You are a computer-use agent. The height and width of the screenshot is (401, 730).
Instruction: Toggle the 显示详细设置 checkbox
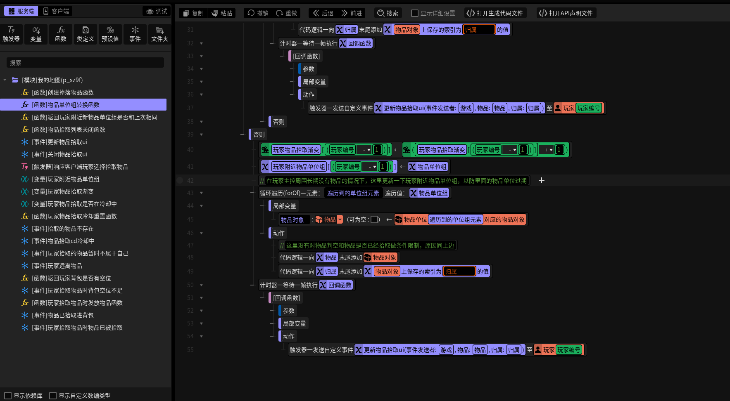[x=415, y=13]
